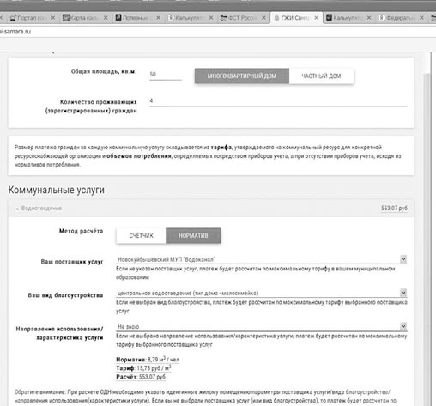Viewport: 436px width, 406px height.
Task: Click the Карта tab favicon icon
Action: pyautogui.click(x=66, y=18)
